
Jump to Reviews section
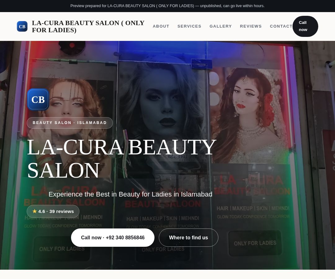(x=251, y=26)
